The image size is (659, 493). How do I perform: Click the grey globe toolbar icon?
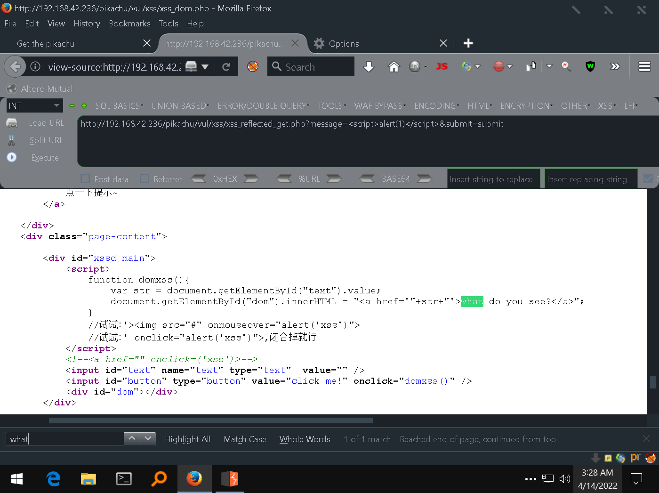click(415, 66)
